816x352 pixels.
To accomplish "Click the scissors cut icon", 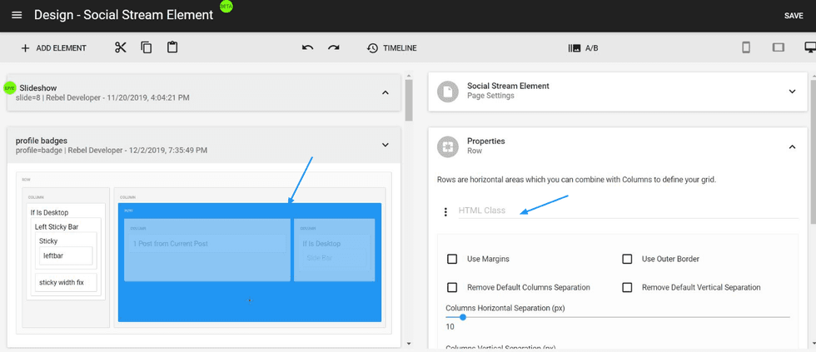I will coord(120,47).
